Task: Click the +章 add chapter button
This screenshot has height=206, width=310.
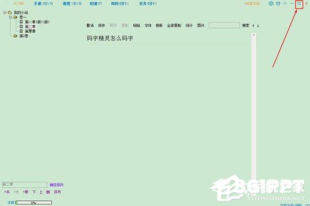Action: point(26,192)
